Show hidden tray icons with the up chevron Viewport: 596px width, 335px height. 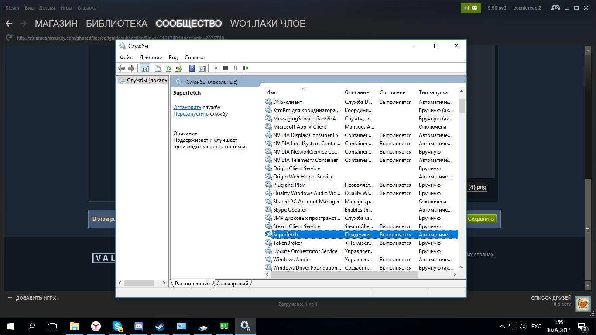502,326
